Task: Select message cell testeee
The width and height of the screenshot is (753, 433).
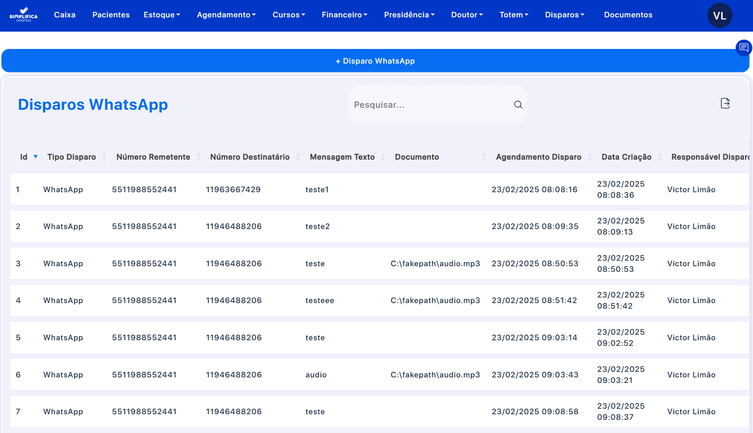Action: [320, 300]
